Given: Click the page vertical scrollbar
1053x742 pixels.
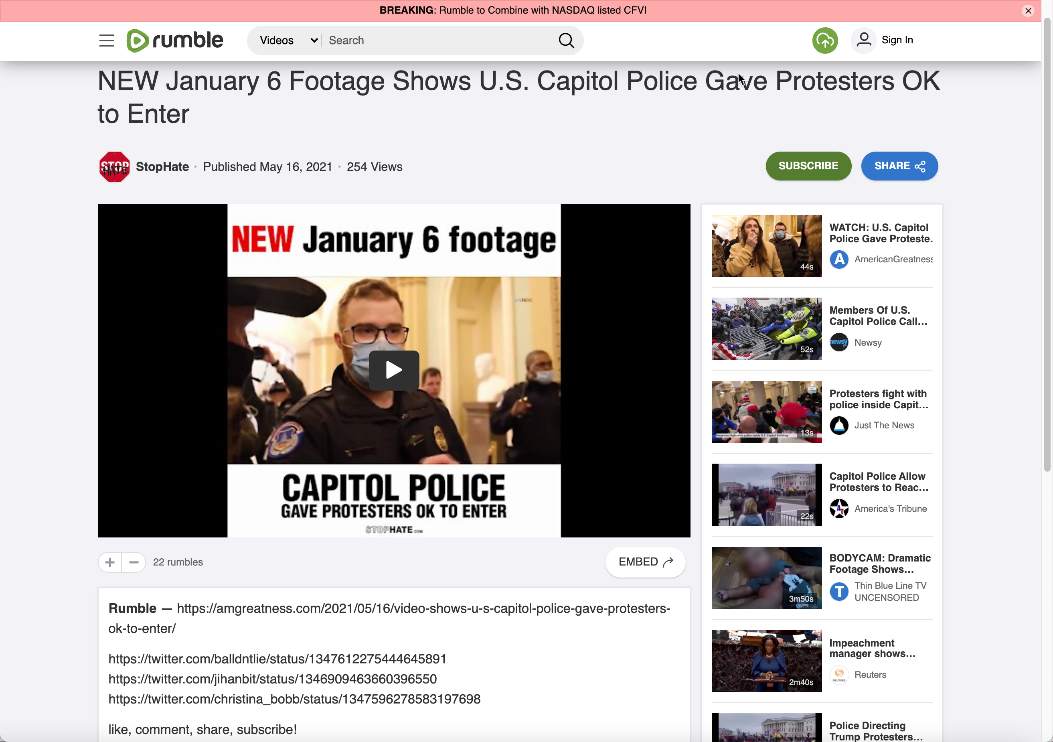Looking at the screenshot, I should (x=1047, y=243).
